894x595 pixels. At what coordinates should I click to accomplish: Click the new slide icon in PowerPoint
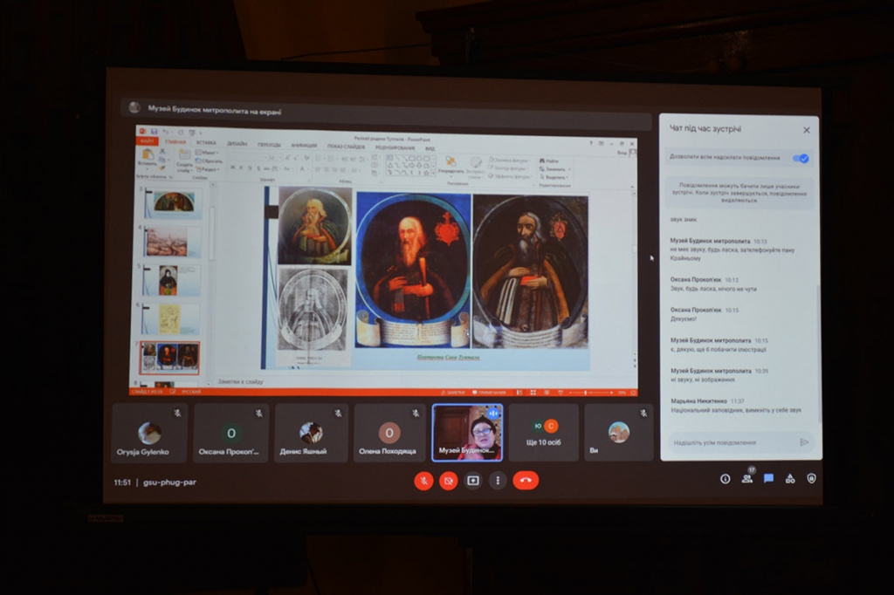click(184, 155)
